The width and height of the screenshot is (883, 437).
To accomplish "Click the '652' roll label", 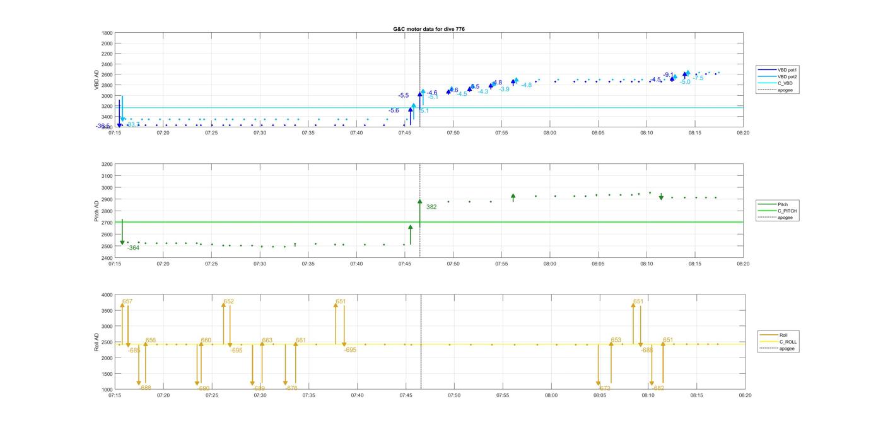I will 229,301.
